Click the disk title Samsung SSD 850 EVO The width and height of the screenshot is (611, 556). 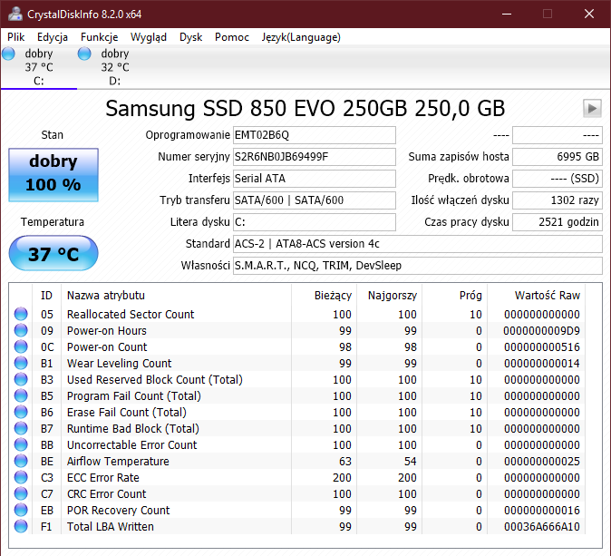305,109
